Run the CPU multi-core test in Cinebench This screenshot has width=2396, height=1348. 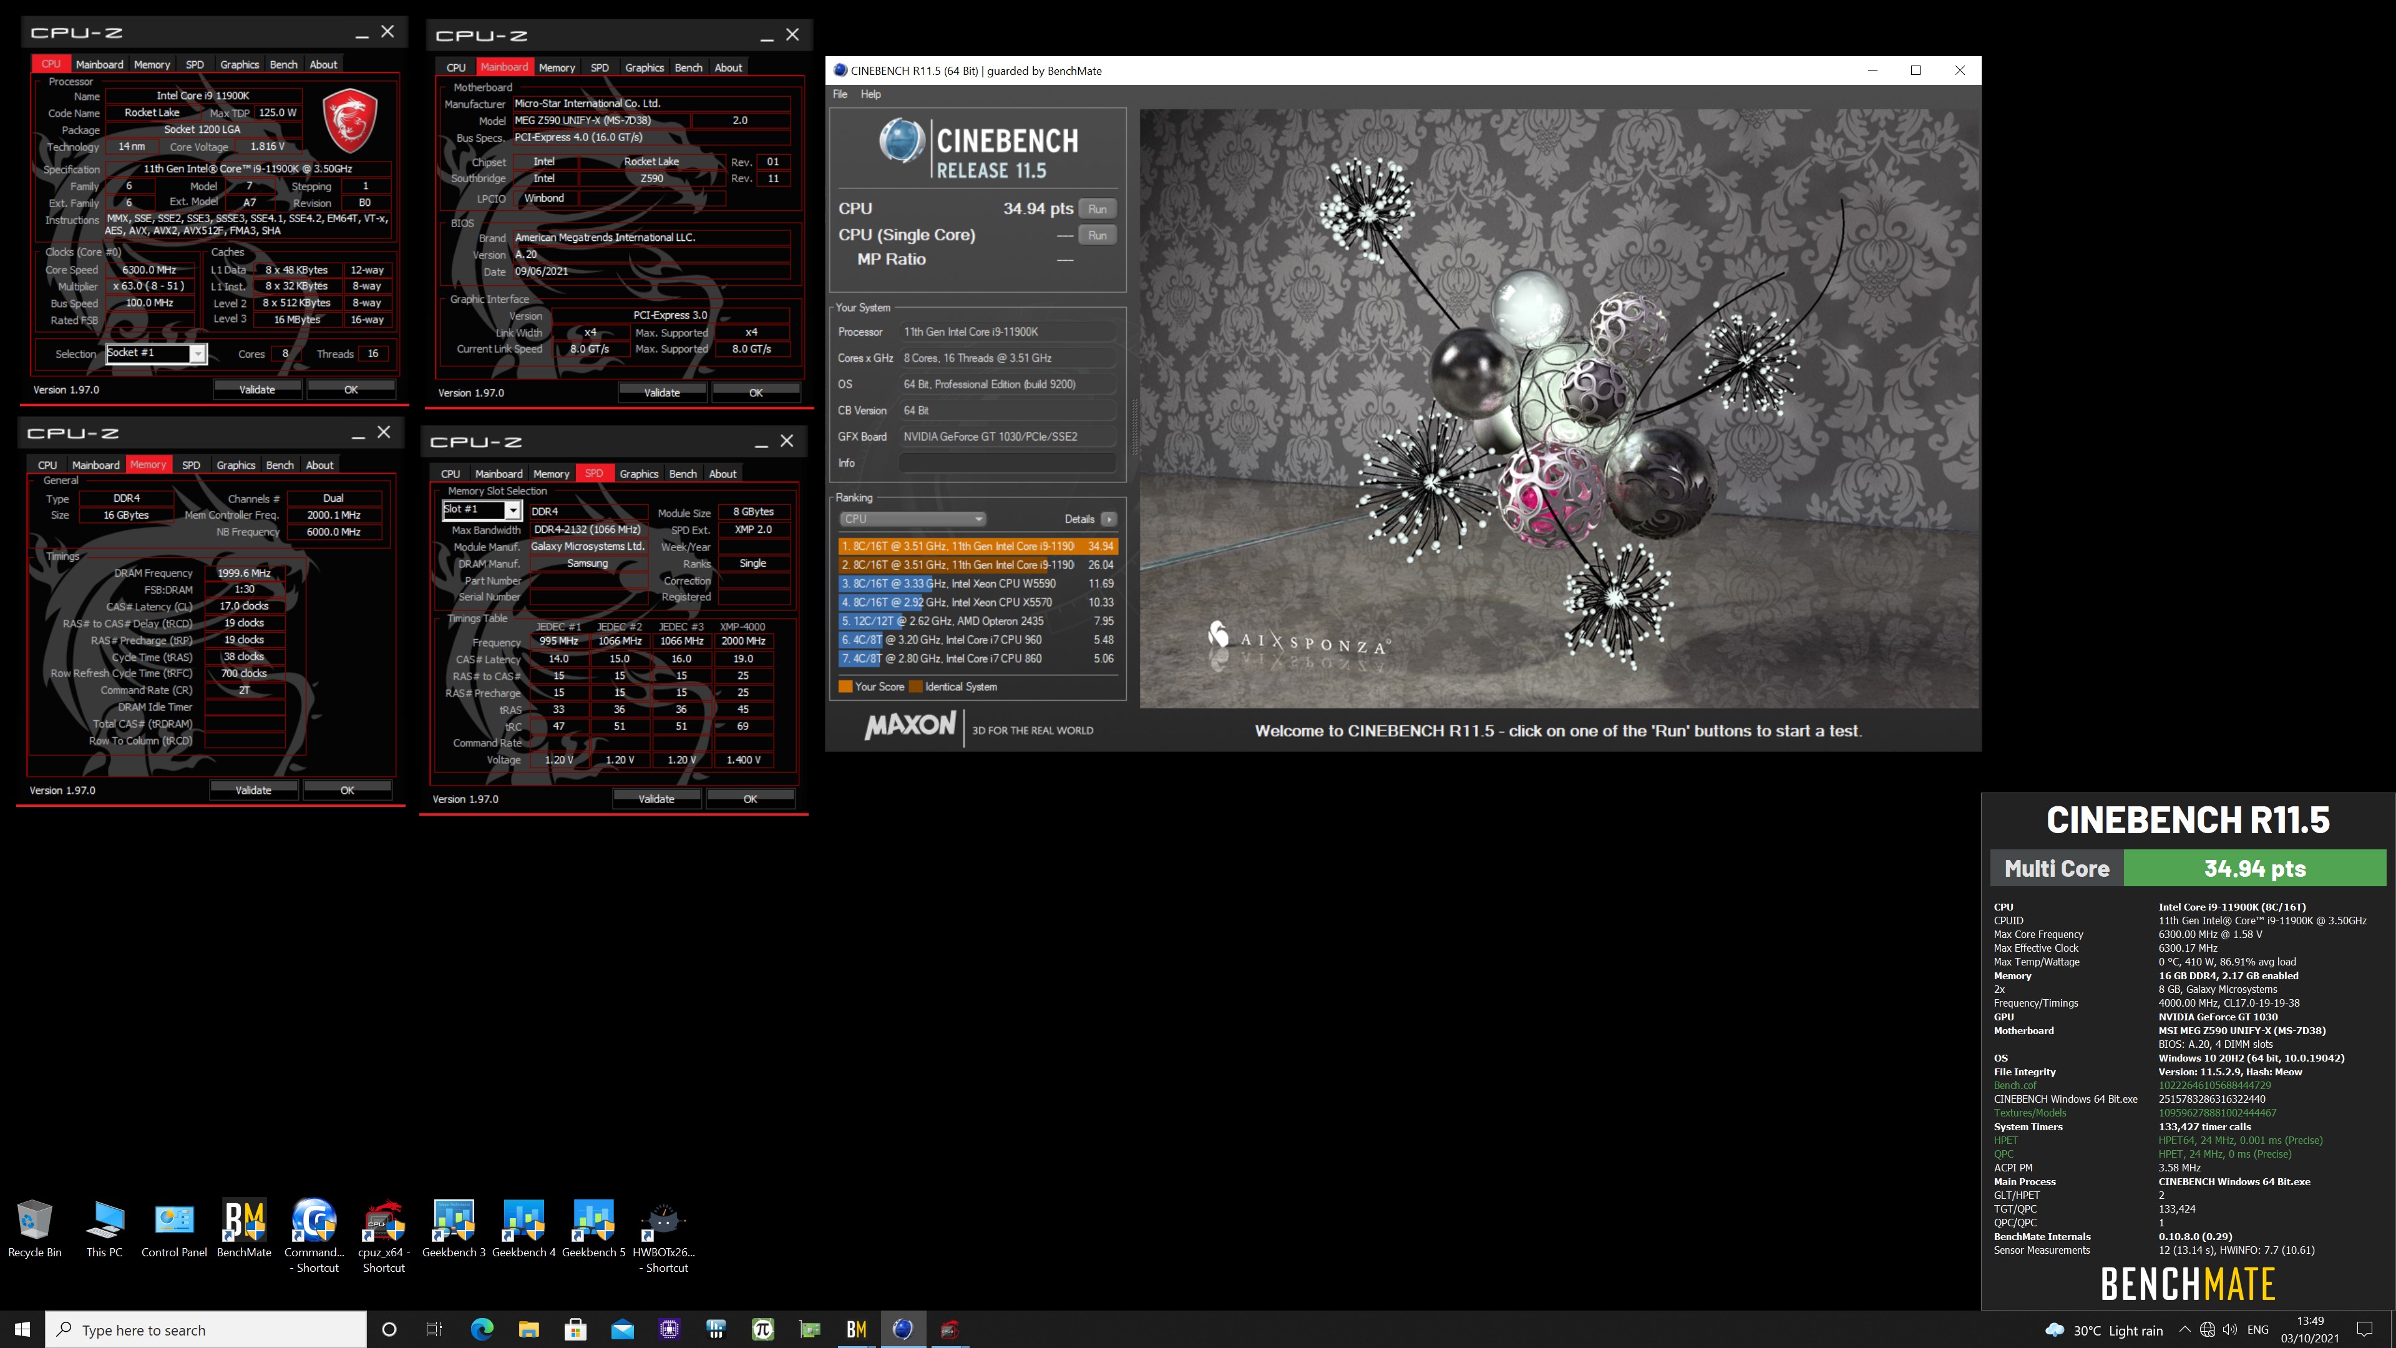[1098, 208]
